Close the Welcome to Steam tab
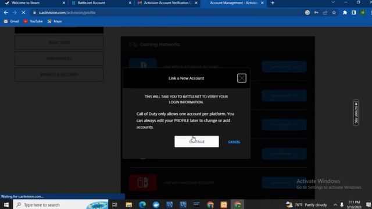Image resolution: width=372 pixels, height=209 pixels. (63, 3)
